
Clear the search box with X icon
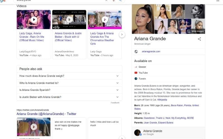tap(106, 1)
